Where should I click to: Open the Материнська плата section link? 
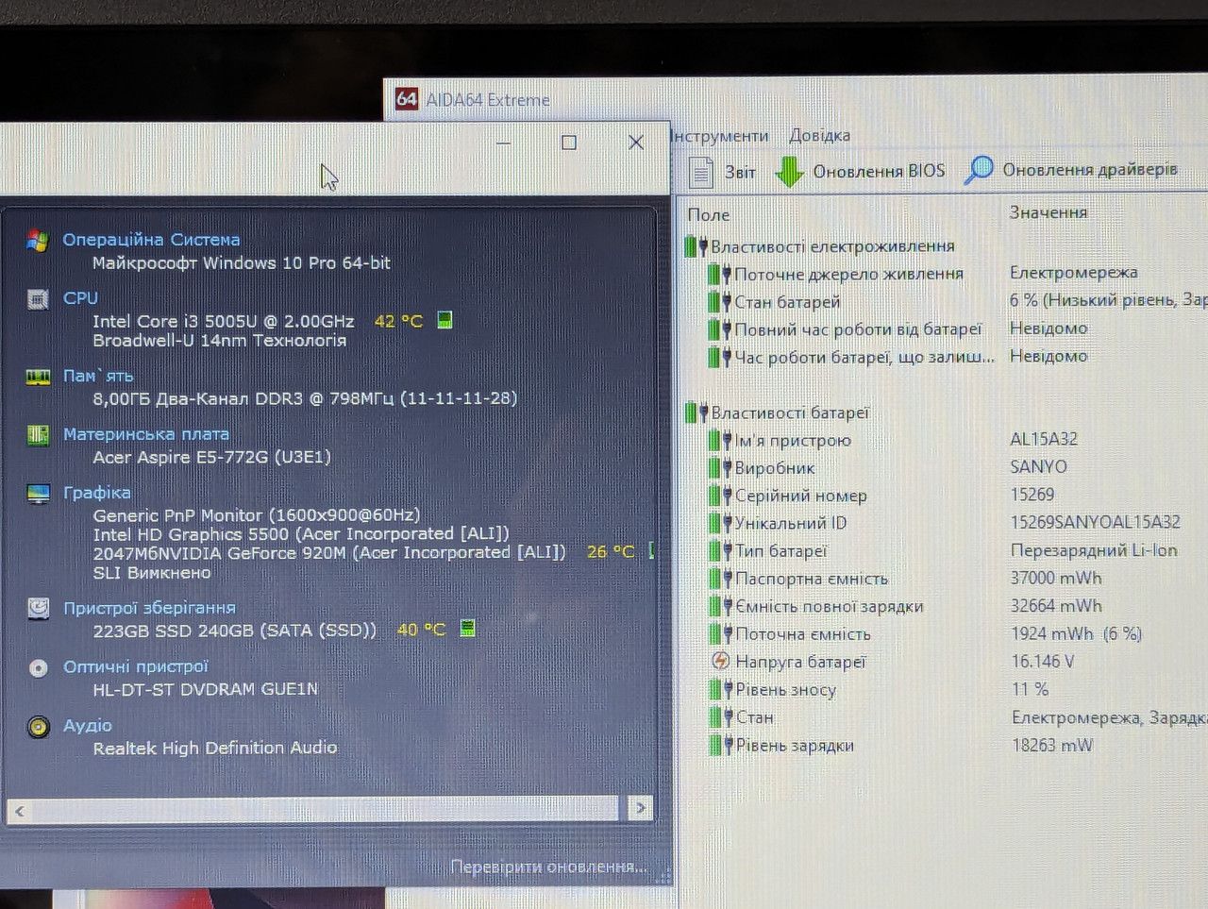pos(146,434)
